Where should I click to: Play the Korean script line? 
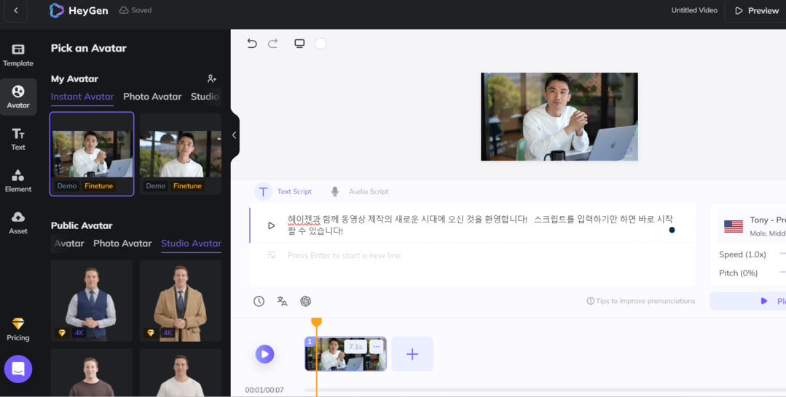[x=271, y=225]
